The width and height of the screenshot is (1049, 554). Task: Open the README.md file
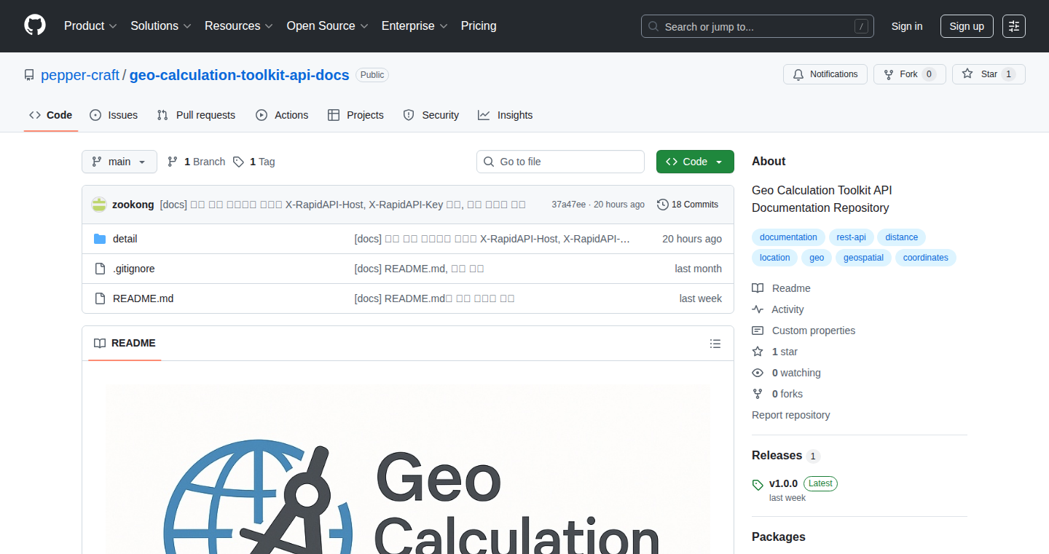pos(144,298)
